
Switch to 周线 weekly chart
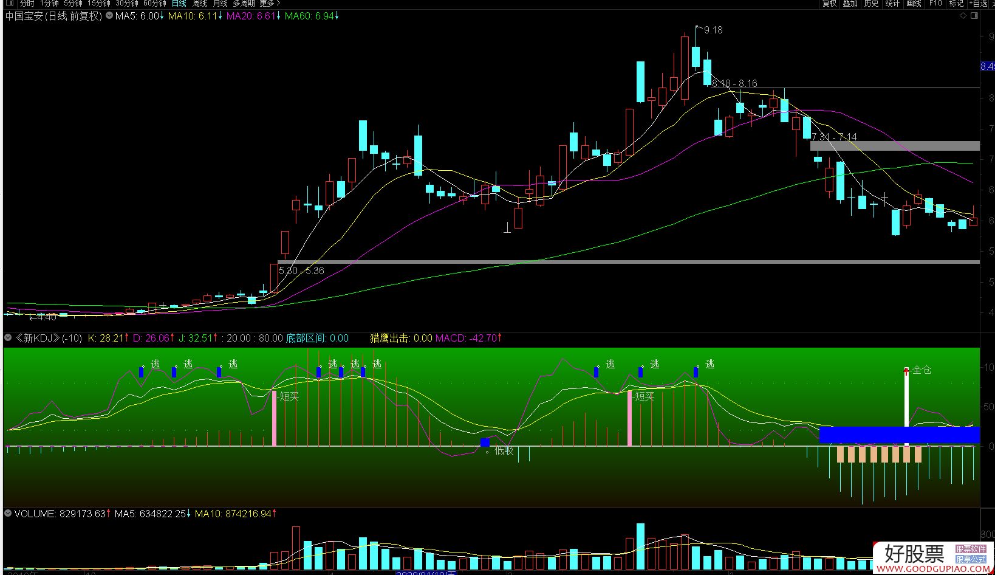pyautogui.click(x=200, y=3)
